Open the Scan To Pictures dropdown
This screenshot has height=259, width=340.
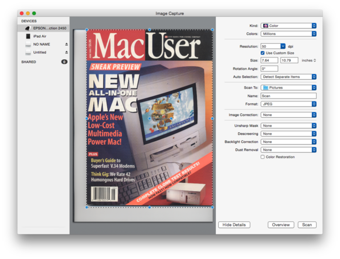click(288, 87)
